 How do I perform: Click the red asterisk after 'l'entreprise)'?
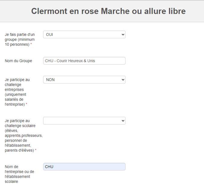26,104
